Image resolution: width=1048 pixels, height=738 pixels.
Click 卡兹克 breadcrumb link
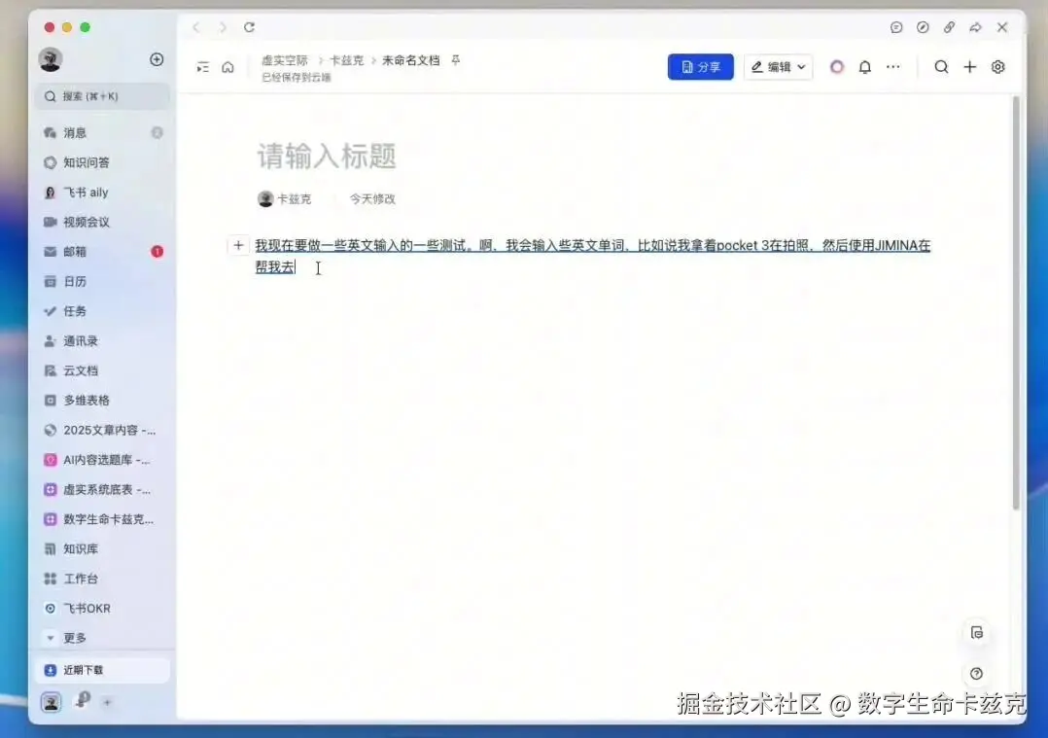(x=346, y=60)
